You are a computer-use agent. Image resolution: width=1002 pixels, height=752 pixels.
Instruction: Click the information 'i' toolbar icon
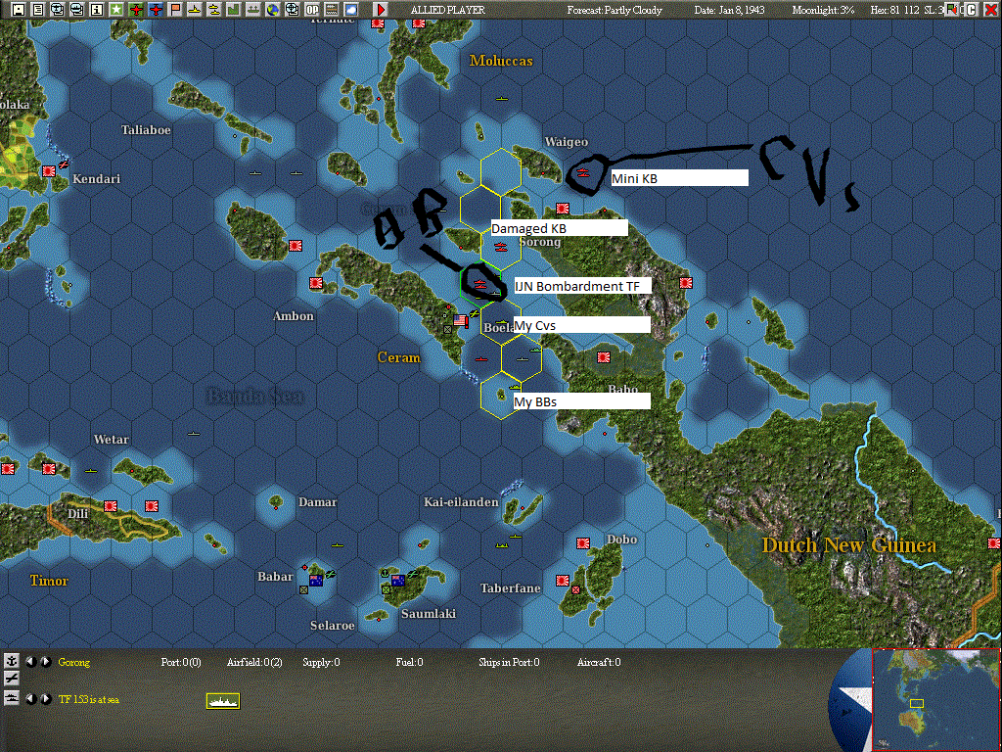pos(97,9)
